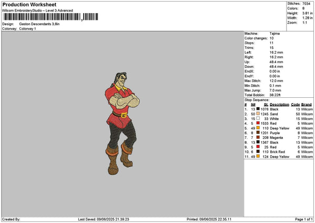Image resolution: width=315 pixels, height=223 pixels.
Task: Click the Width value 1.28 in
Action: pos(307,18)
